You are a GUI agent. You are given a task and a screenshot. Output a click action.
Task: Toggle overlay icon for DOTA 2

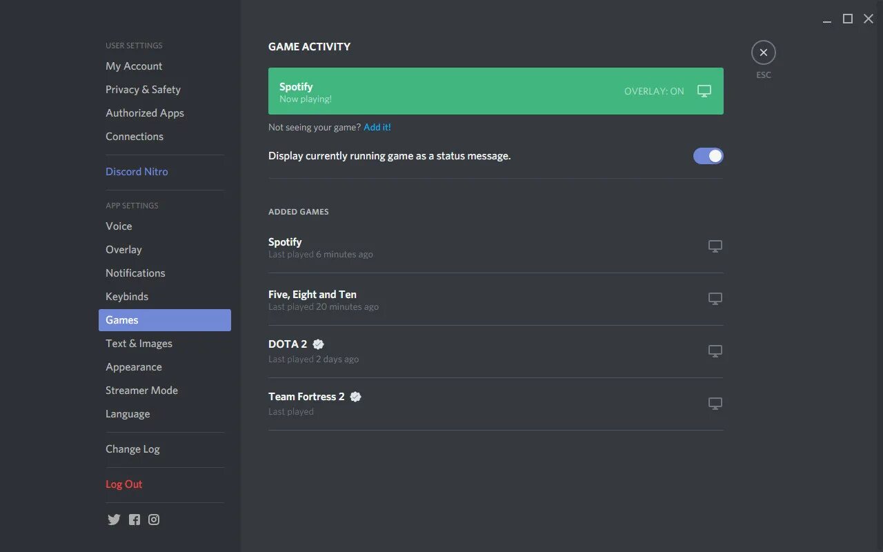coord(715,351)
